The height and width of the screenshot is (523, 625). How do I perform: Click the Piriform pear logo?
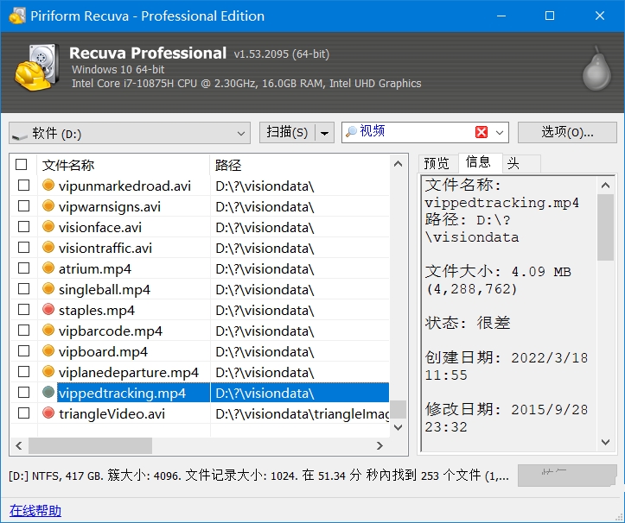pos(596,69)
